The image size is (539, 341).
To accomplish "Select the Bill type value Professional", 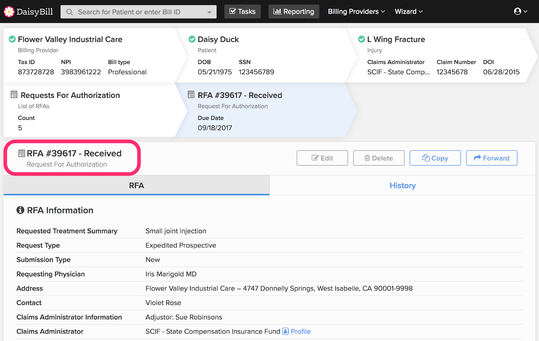I will coord(127,72).
